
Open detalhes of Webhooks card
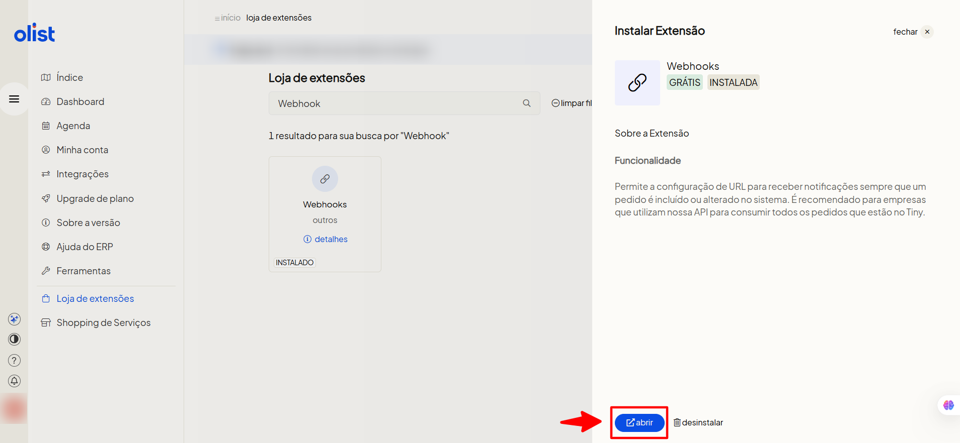(x=326, y=239)
